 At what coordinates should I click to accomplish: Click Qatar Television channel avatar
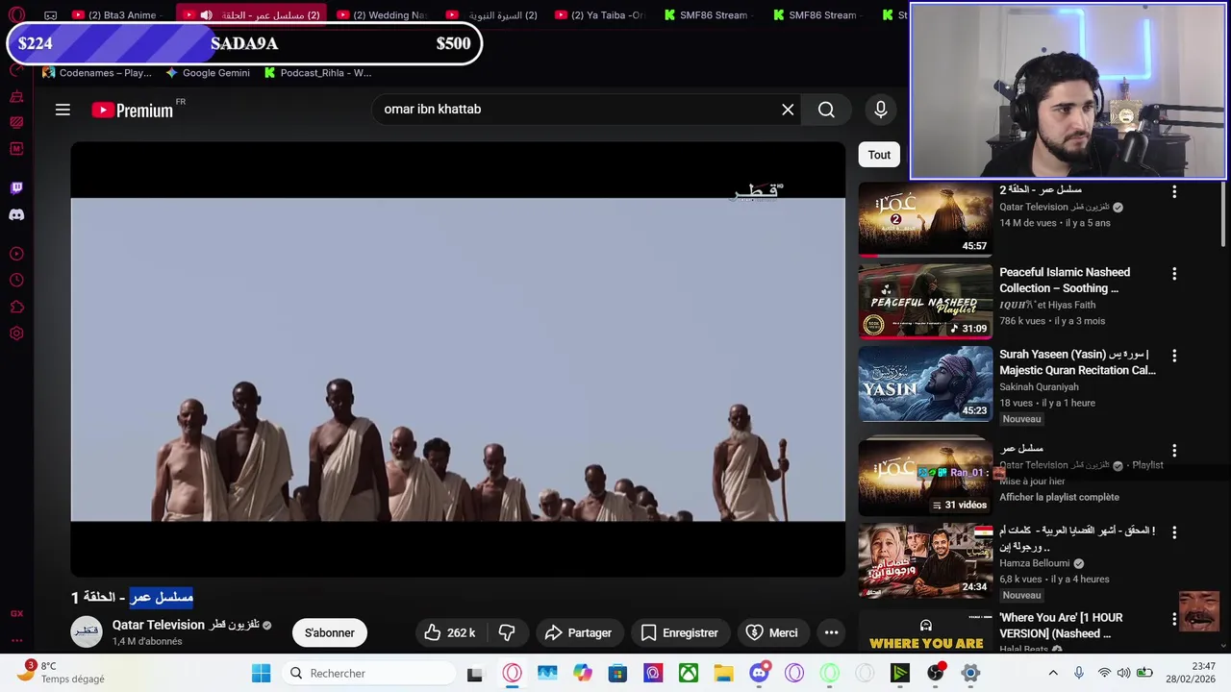coord(87,631)
